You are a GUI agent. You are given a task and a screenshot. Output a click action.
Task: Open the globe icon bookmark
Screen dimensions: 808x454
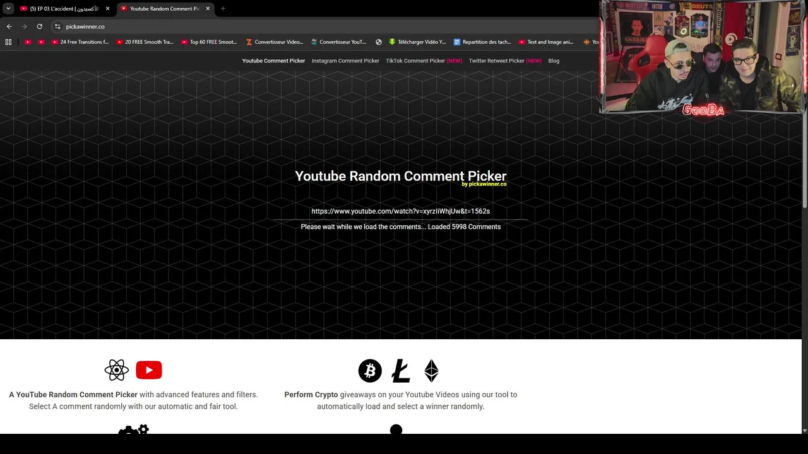[379, 42]
